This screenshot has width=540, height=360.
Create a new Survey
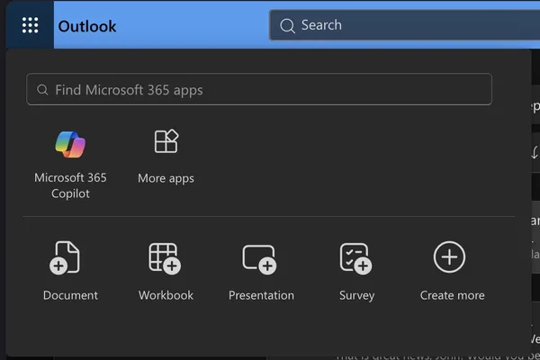[x=356, y=272]
